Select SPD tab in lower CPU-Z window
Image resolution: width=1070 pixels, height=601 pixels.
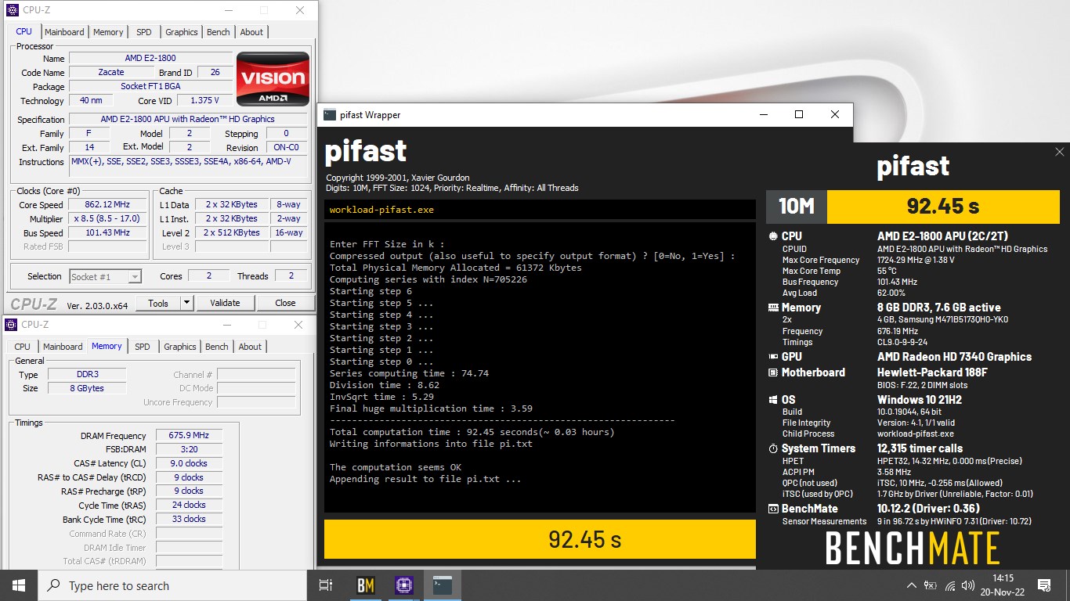tap(142, 347)
